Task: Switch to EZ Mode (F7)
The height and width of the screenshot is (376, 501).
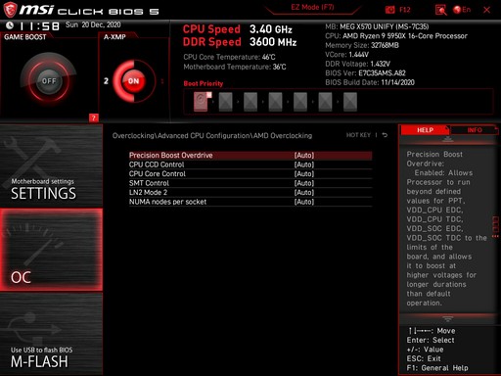Action: (x=312, y=7)
